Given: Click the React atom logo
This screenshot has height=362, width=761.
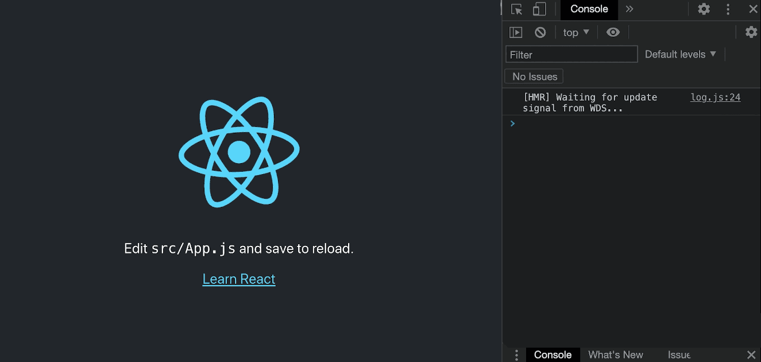Looking at the screenshot, I should 239,152.
